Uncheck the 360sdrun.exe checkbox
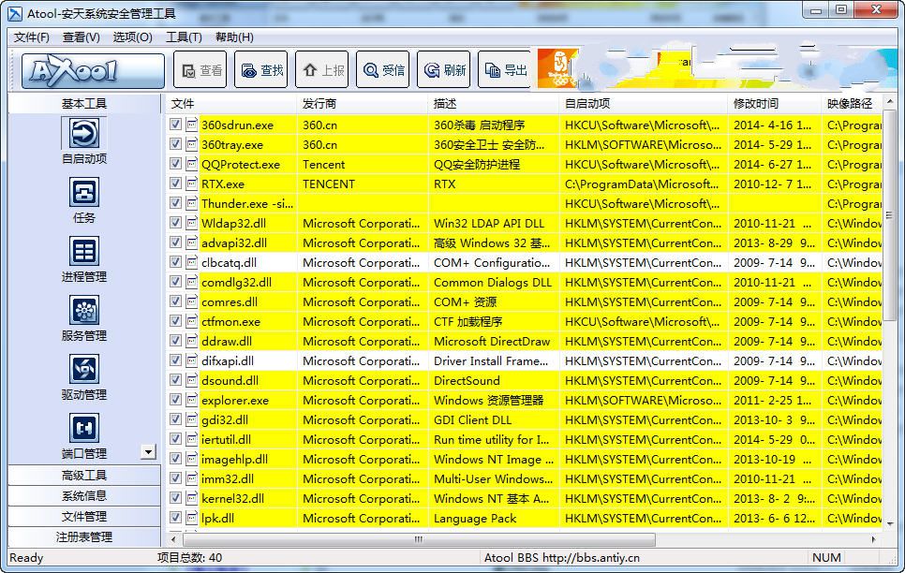The height and width of the screenshot is (573, 905). coord(175,125)
